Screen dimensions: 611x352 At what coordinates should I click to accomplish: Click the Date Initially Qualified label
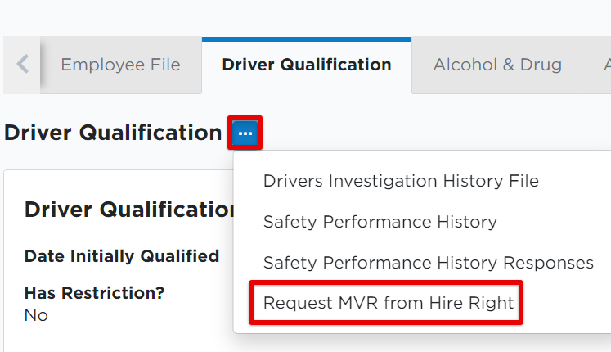[x=121, y=256]
